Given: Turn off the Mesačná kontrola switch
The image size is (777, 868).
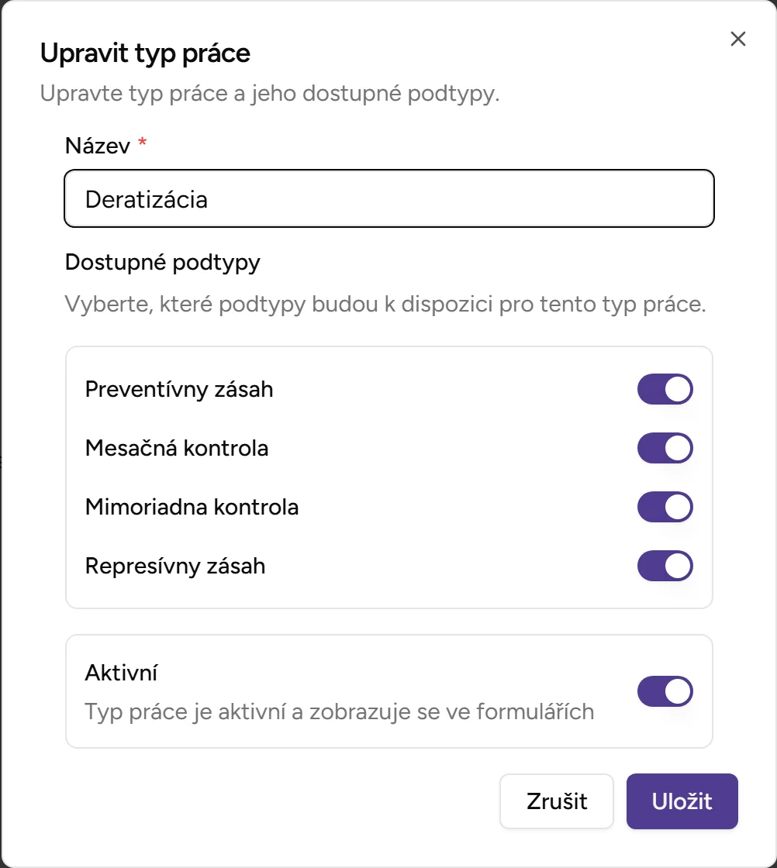Looking at the screenshot, I should click(x=665, y=448).
